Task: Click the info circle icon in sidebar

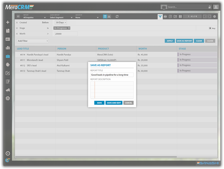Action: pos(8,153)
